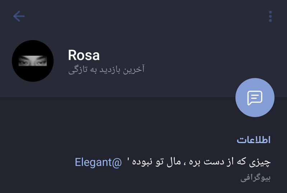Tap the message chat bubble button

pos(255,97)
